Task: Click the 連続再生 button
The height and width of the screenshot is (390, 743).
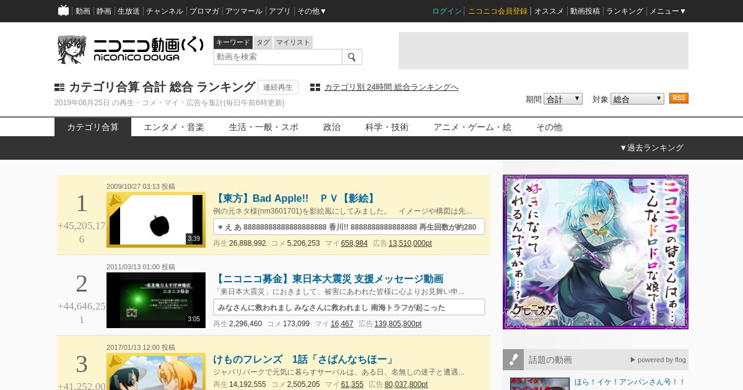Action: 278,87
